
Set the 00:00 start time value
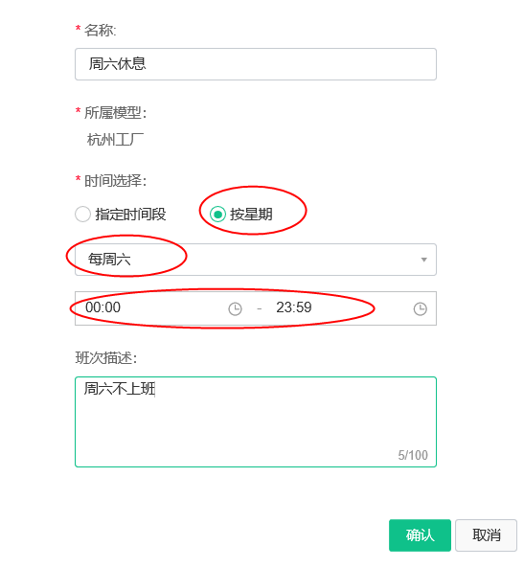(103, 307)
